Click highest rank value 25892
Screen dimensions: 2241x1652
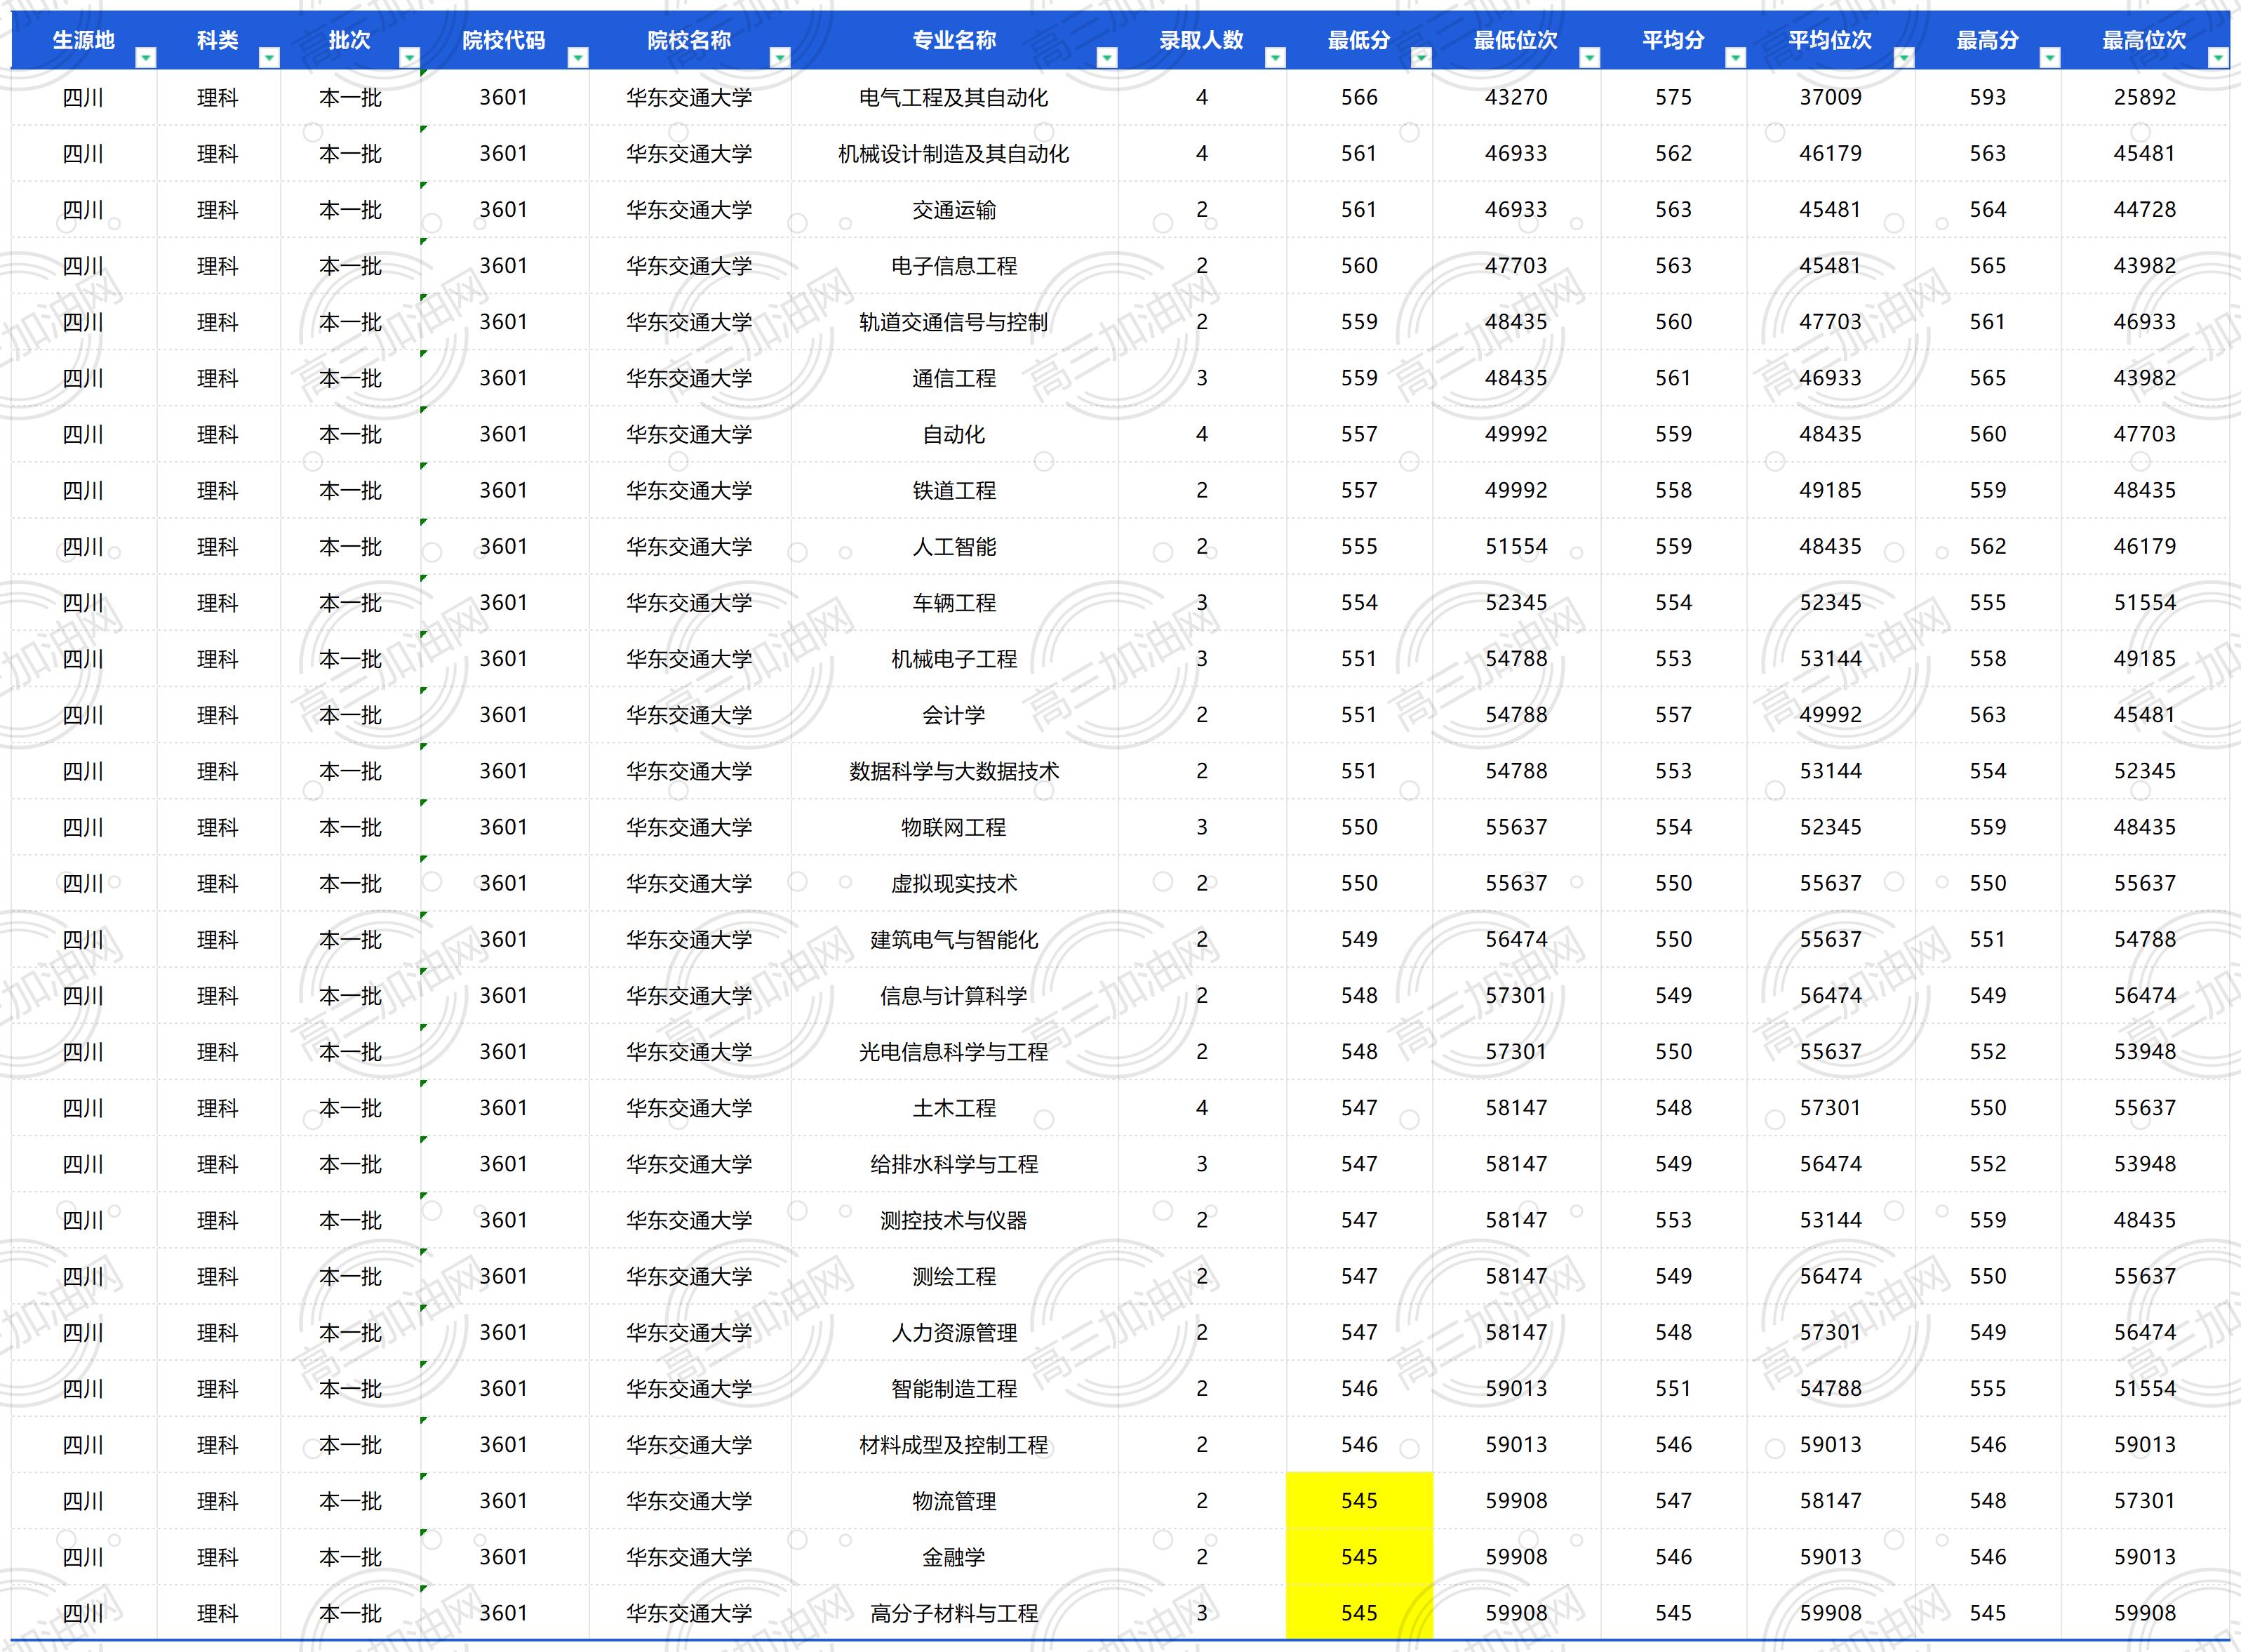(2145, 98)
